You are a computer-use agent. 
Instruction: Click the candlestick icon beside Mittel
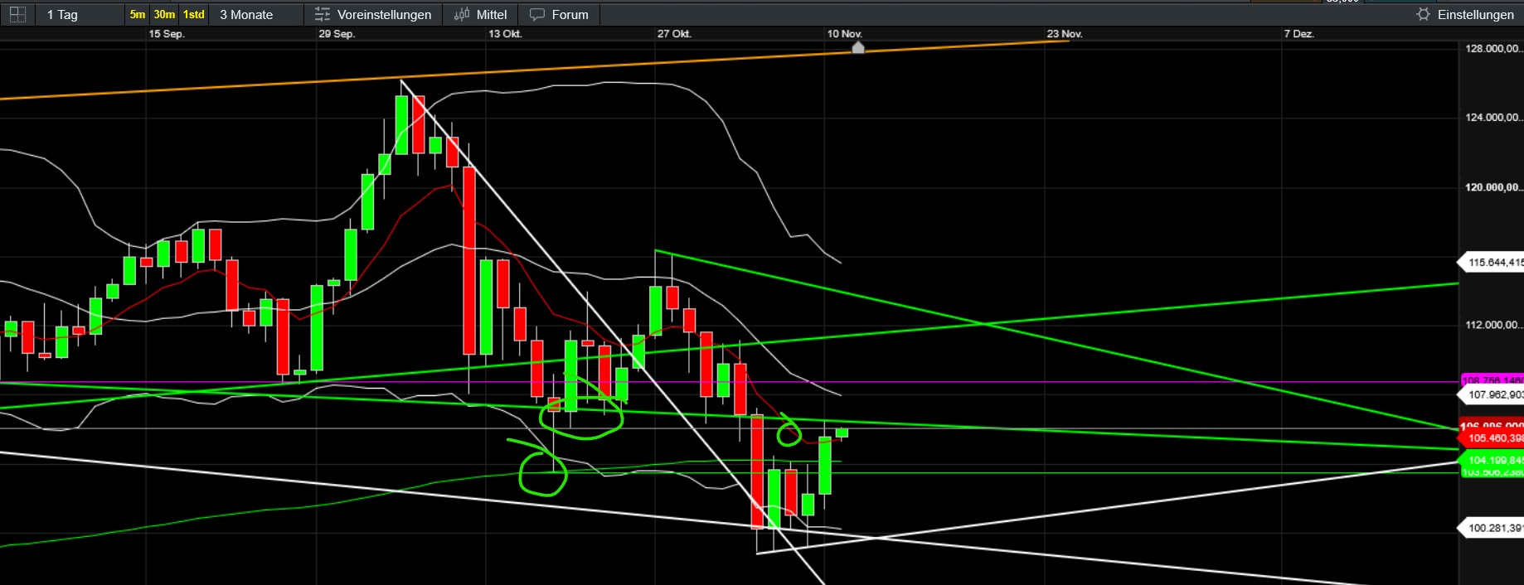[462, 14]
